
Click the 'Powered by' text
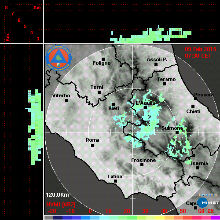[208, 195]
